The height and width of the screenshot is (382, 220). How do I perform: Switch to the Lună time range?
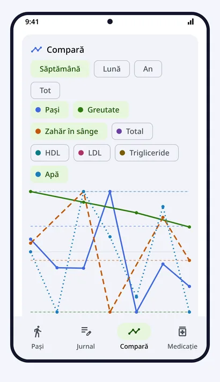[x=112, y=69]
